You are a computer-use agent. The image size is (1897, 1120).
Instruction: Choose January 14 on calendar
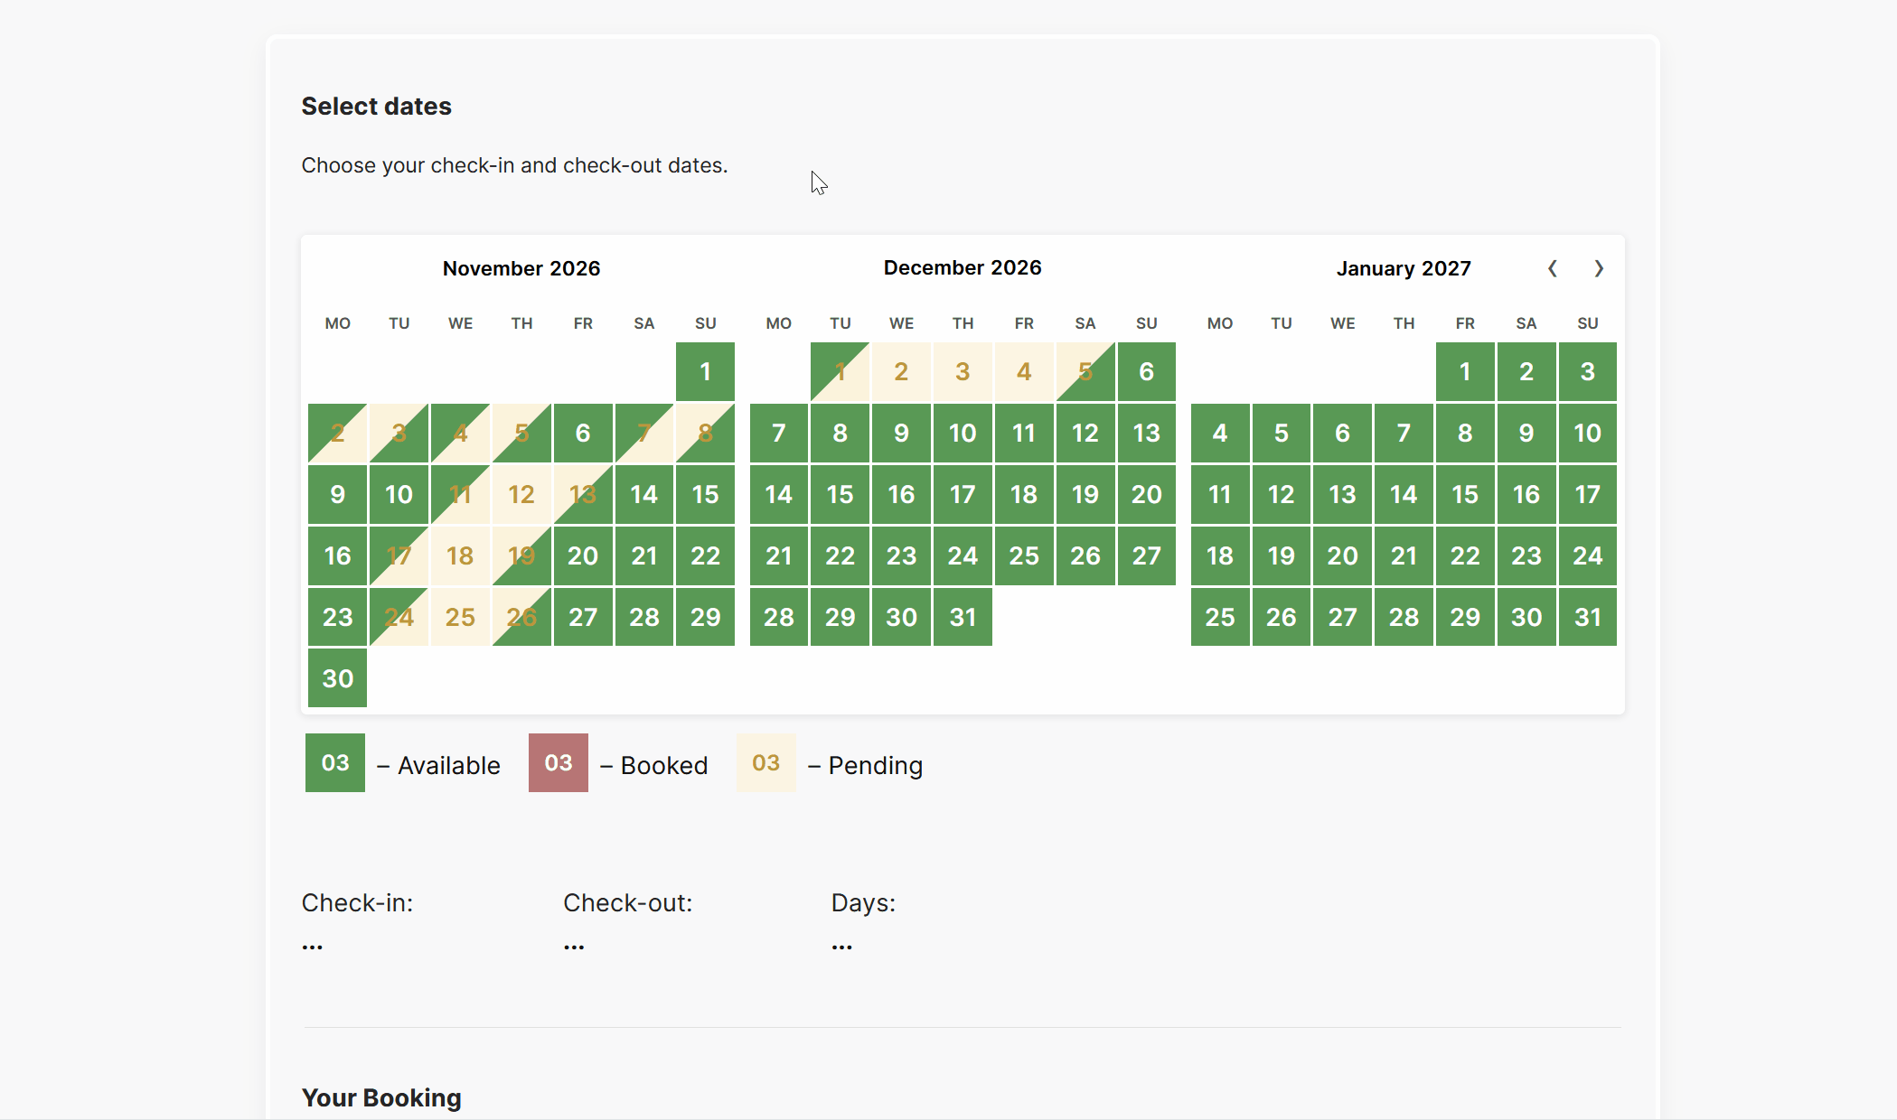pos(1404,494)
